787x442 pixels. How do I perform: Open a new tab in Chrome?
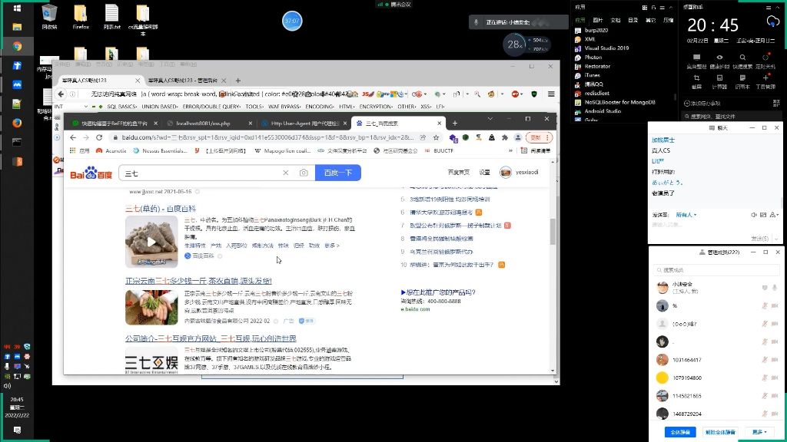[x=455, y=123]
